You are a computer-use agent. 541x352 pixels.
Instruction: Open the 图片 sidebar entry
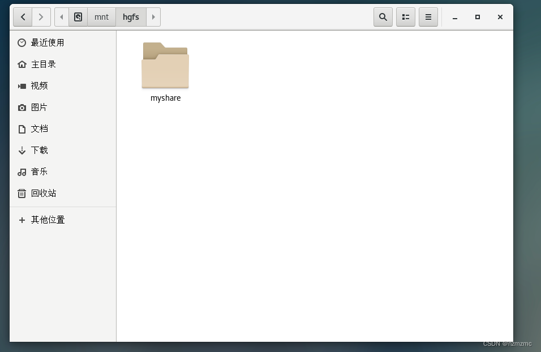click(63, 108)
